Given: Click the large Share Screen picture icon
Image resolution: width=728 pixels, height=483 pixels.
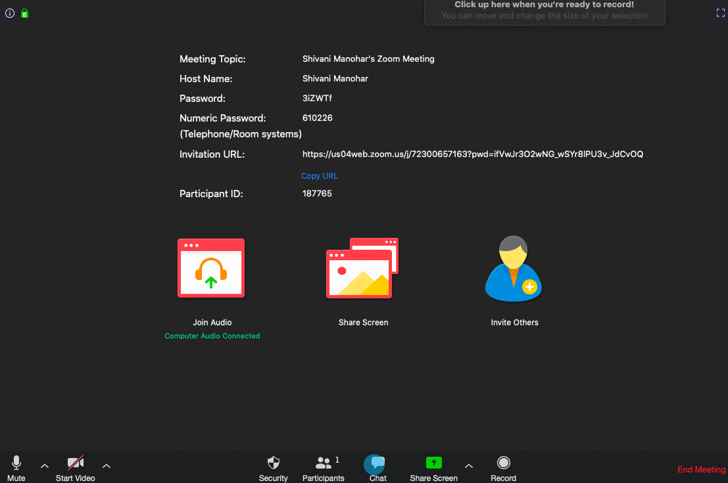Looking at the screenshot, I should pyautogui.click(x=362, y=268).
